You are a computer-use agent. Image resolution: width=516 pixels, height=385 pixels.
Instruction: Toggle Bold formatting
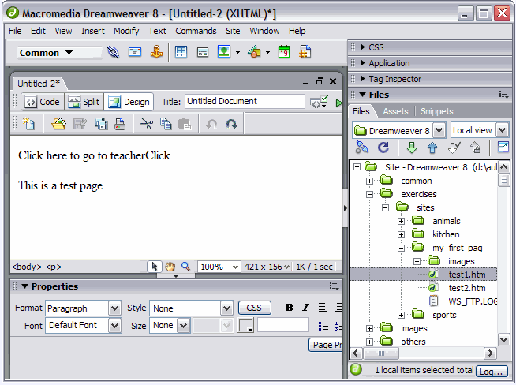click(x=289, y=308)
